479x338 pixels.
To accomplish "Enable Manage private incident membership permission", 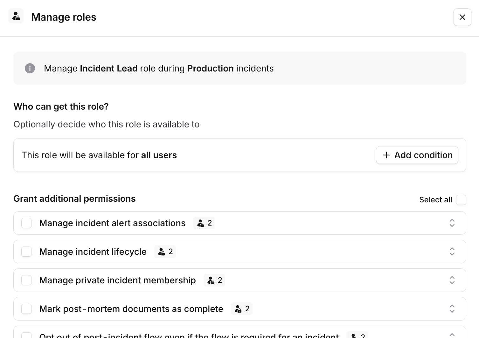I will pyautogui.click(x=26, y=280).
